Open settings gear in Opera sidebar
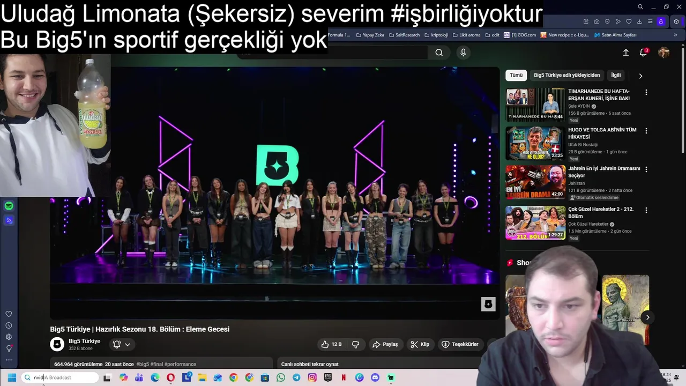Viewport: 686px width, 386px height. pyautogui.click(x=9, y=337)
